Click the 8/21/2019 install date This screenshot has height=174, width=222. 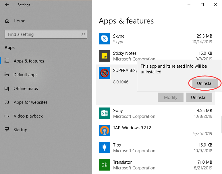coord(203,168)
